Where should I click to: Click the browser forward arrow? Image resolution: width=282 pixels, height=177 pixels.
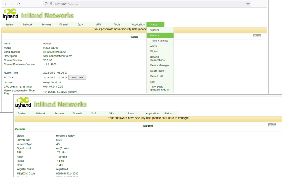[12, 4]
